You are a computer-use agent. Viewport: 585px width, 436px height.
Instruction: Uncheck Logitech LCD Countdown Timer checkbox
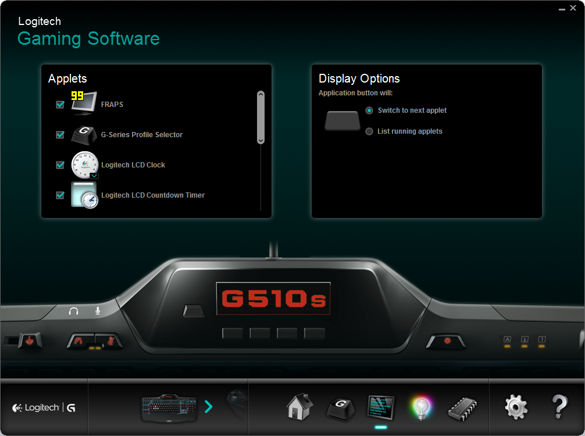click(60, 195)
